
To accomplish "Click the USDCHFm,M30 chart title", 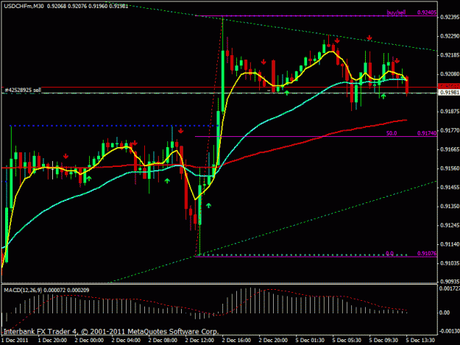I will (x=23, y=6).
